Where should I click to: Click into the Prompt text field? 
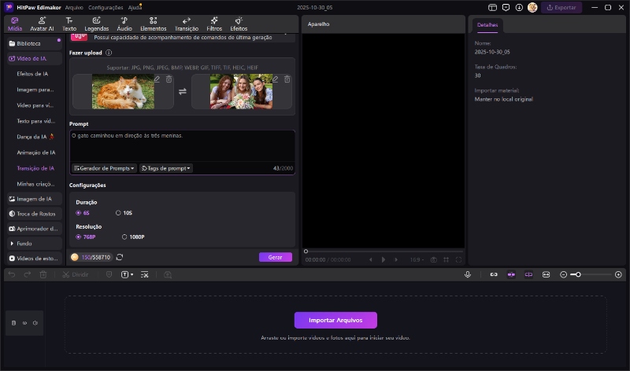[x=183, y=146]
